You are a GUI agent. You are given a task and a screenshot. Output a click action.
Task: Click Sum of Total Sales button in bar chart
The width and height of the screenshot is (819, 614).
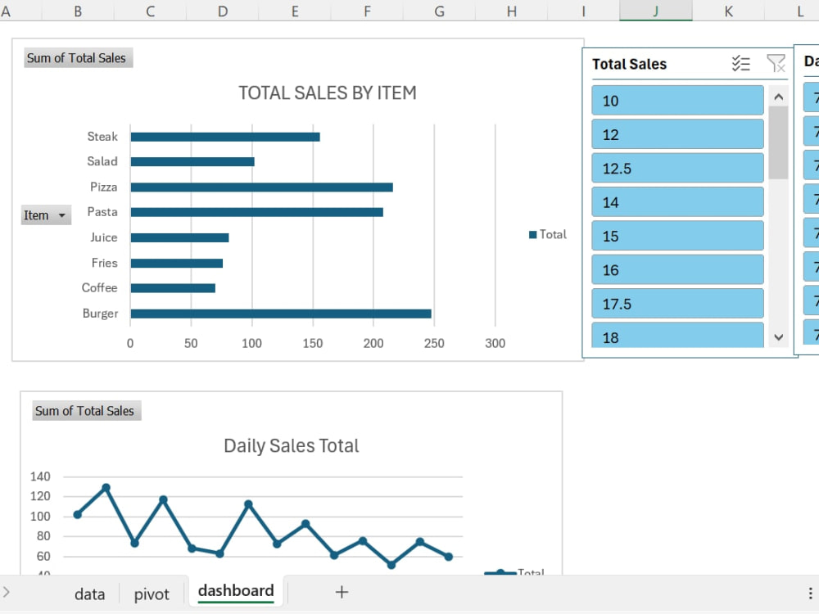click(78, 58)
